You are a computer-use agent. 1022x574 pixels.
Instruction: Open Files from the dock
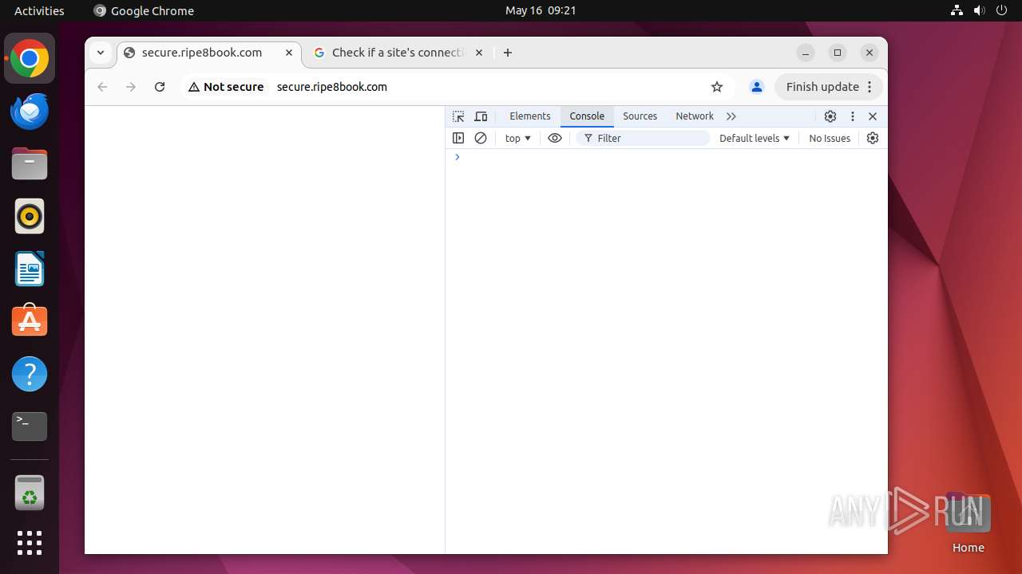click(30, 164)
